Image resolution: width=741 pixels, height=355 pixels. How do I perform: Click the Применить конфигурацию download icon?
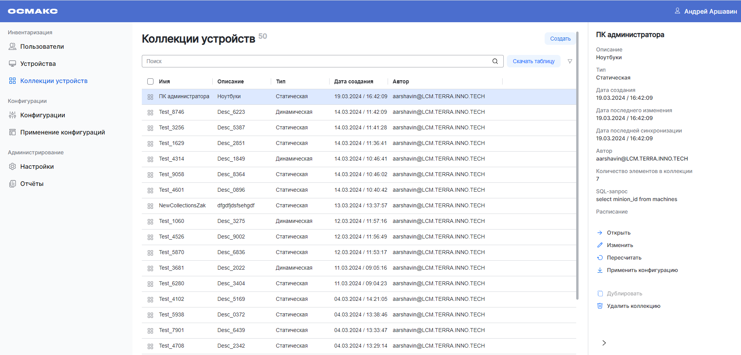click(x=600, y=270)
